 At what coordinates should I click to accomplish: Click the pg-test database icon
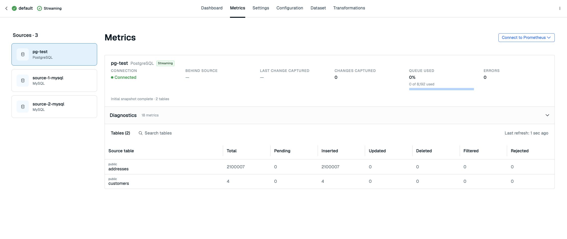tap(23, 54)
